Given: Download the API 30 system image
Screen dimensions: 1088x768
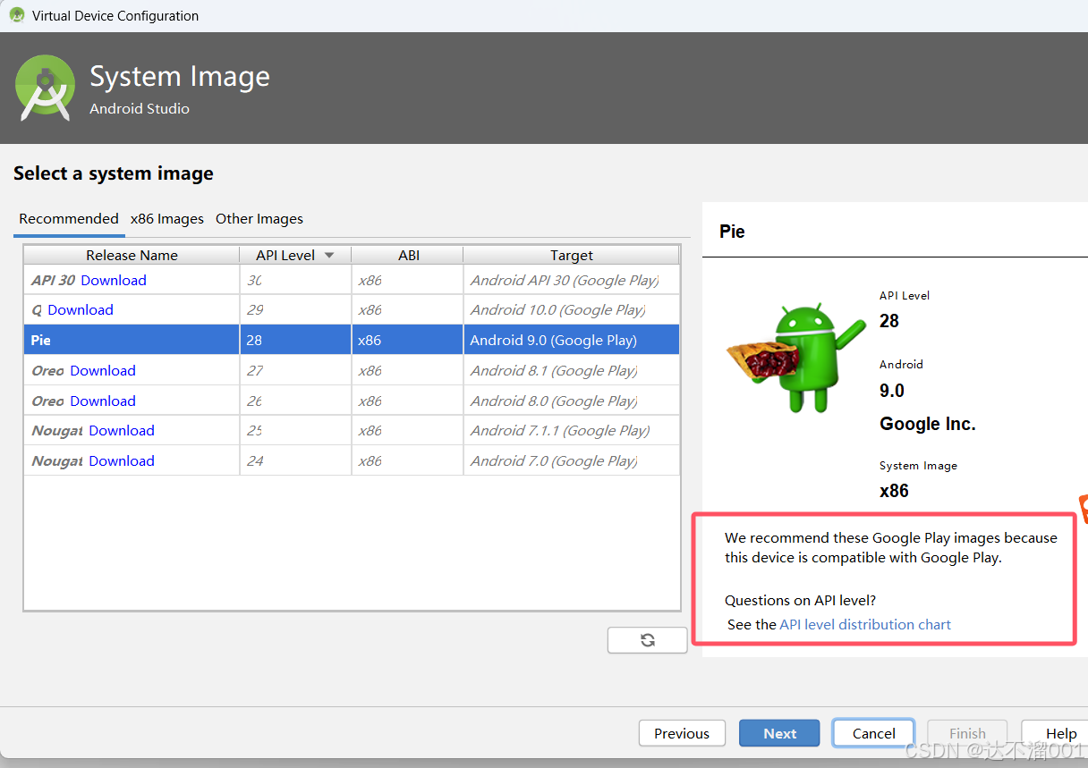Looking at the screenshot, I should click(114, 280).
